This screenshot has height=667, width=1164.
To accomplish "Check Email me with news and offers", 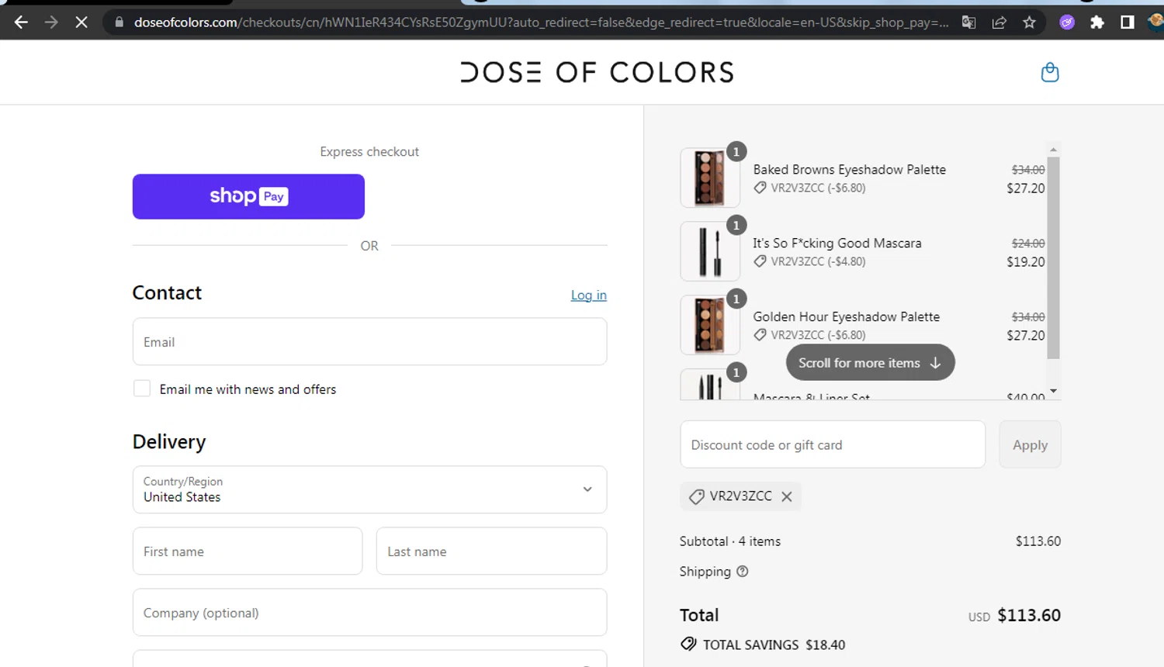I will [x=142, y=389].
